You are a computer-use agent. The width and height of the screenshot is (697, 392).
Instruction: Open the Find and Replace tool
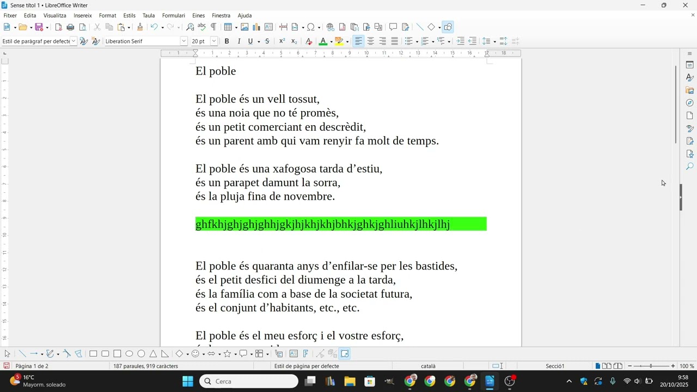point(190,27)
